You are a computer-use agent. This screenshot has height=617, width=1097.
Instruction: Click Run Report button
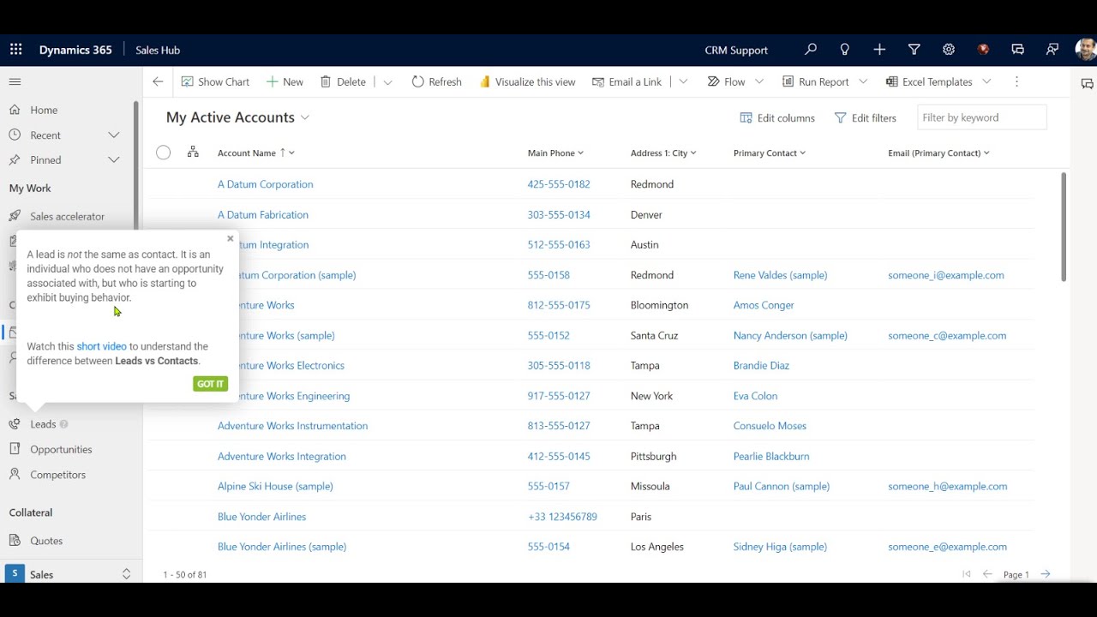(x=815, y=81)
